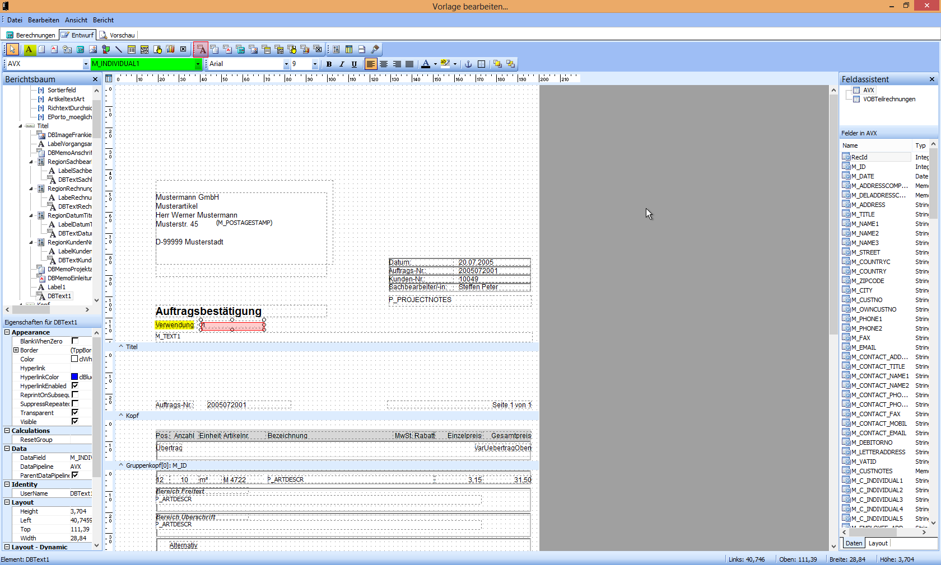Select the DBMemo component tool
941x565 pixels.
tap(215, 49)
